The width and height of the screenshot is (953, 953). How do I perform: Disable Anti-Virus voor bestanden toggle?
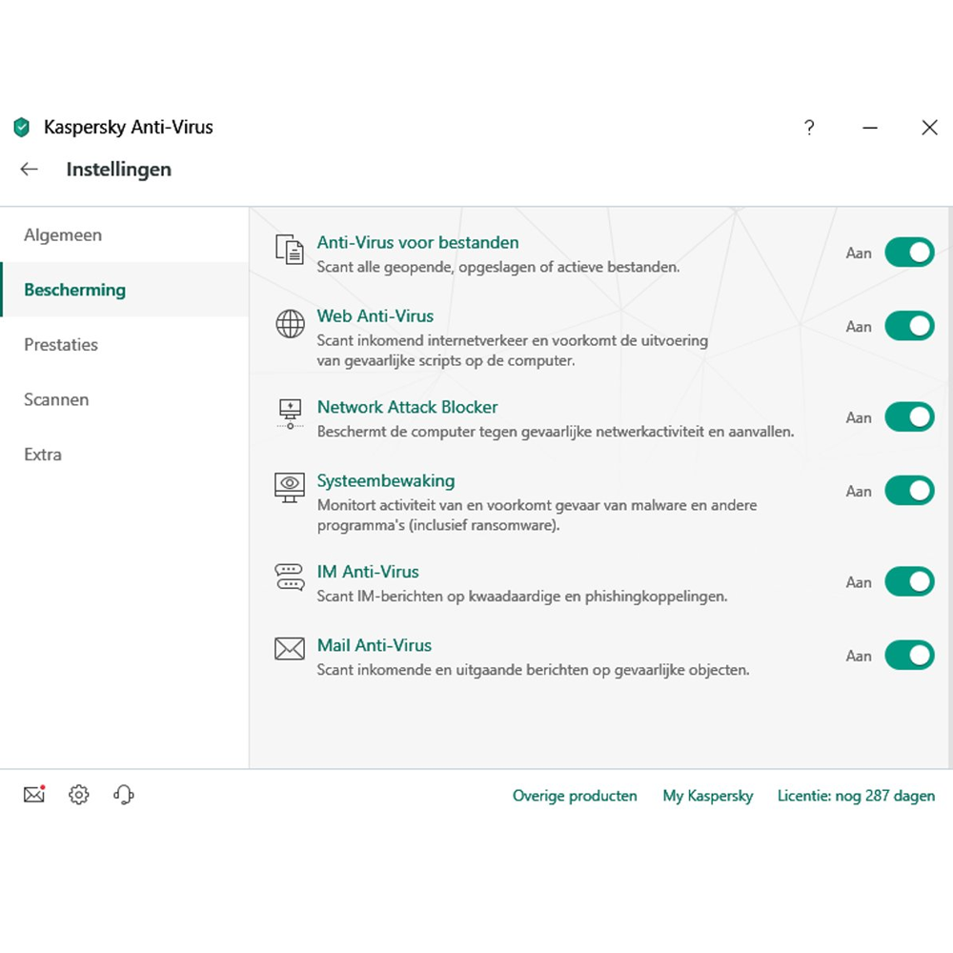point(909,253)
